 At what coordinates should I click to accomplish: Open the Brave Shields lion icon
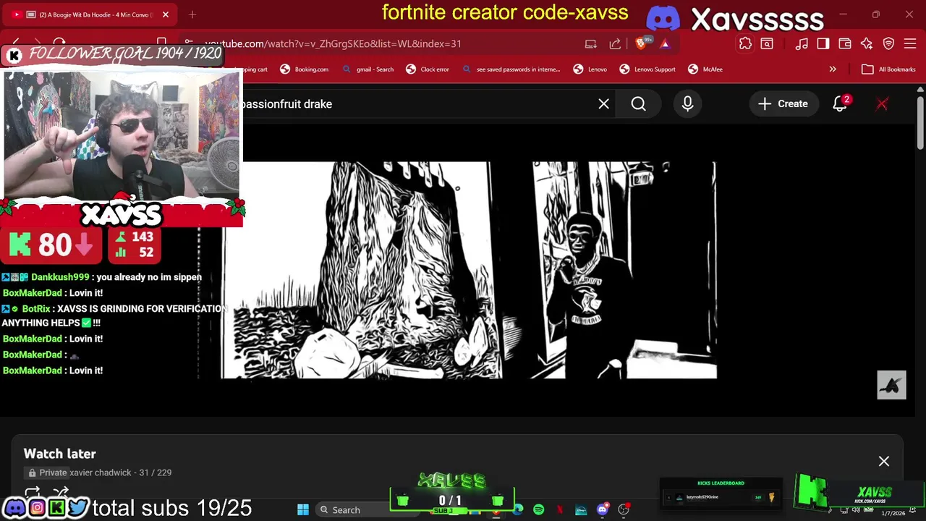642,43
